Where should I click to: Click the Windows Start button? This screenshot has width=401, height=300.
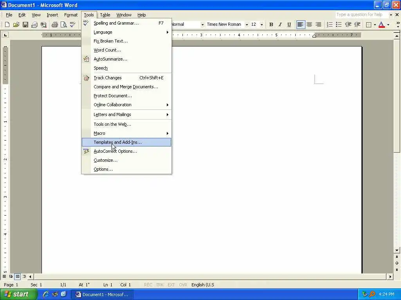(19, 295)
